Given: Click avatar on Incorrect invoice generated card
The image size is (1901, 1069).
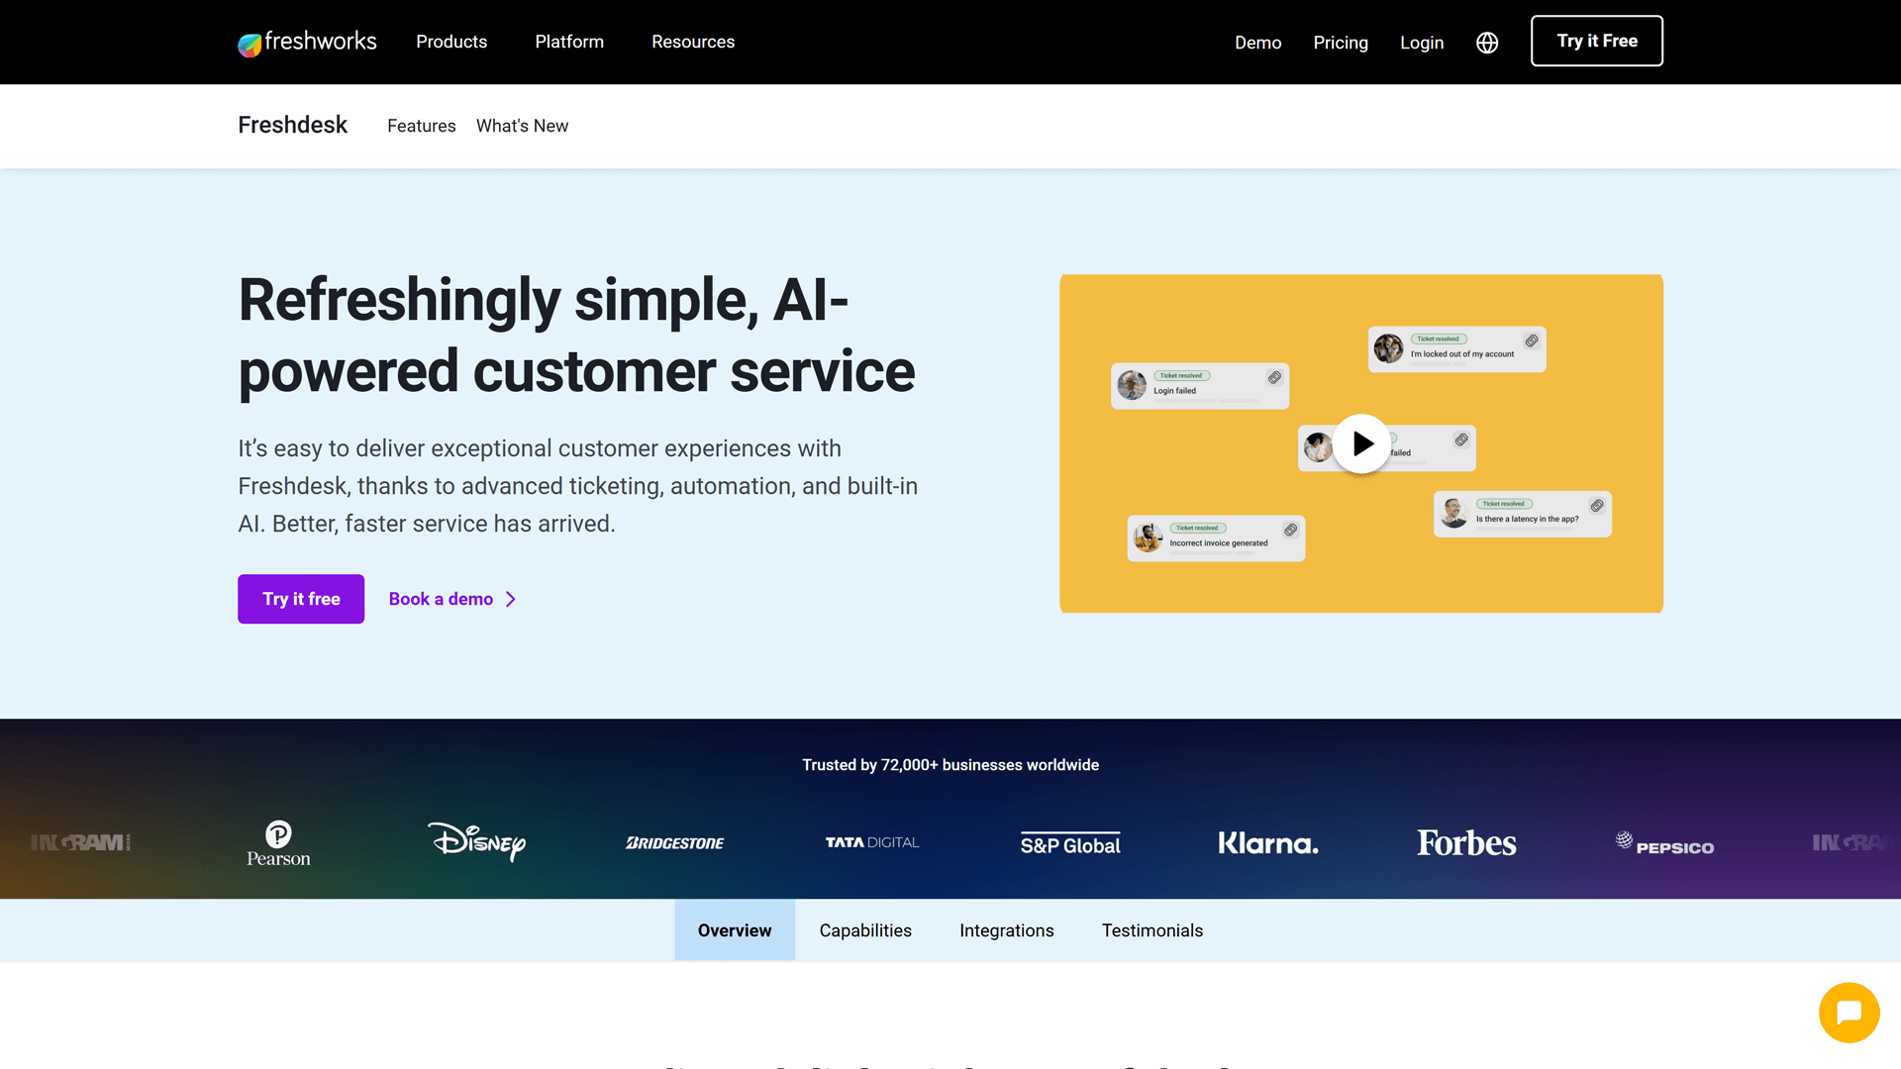Looking at the screenshot, I should (1148, 537).
